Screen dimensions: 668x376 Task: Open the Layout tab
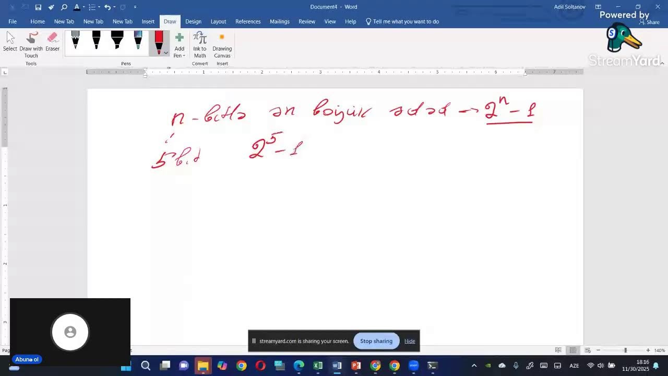click(218, 21)
